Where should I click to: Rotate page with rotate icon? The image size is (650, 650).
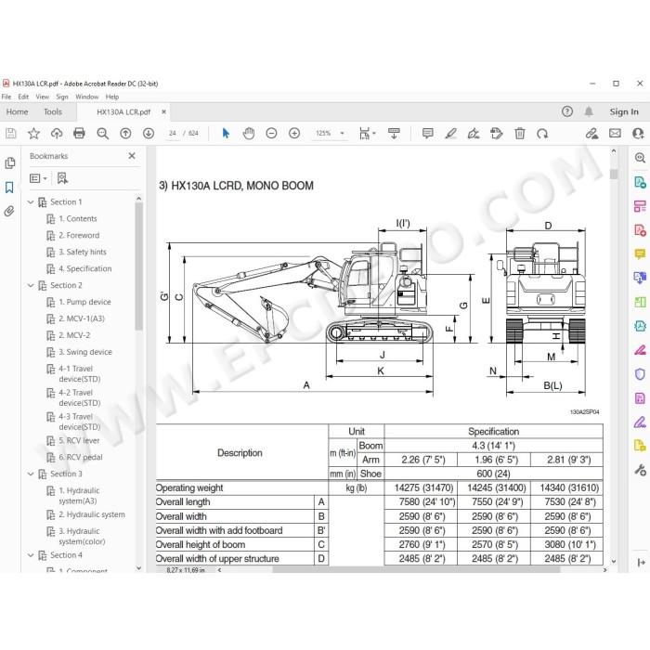542,133
